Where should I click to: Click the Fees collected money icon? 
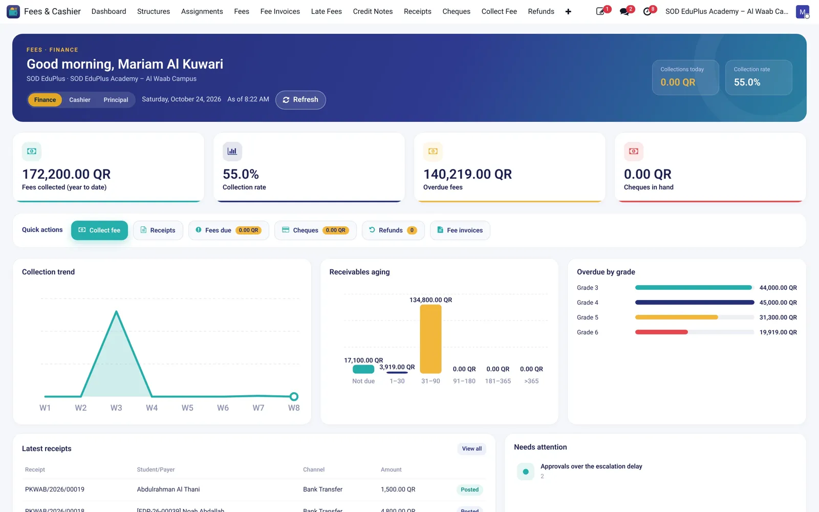pos(32,151)
